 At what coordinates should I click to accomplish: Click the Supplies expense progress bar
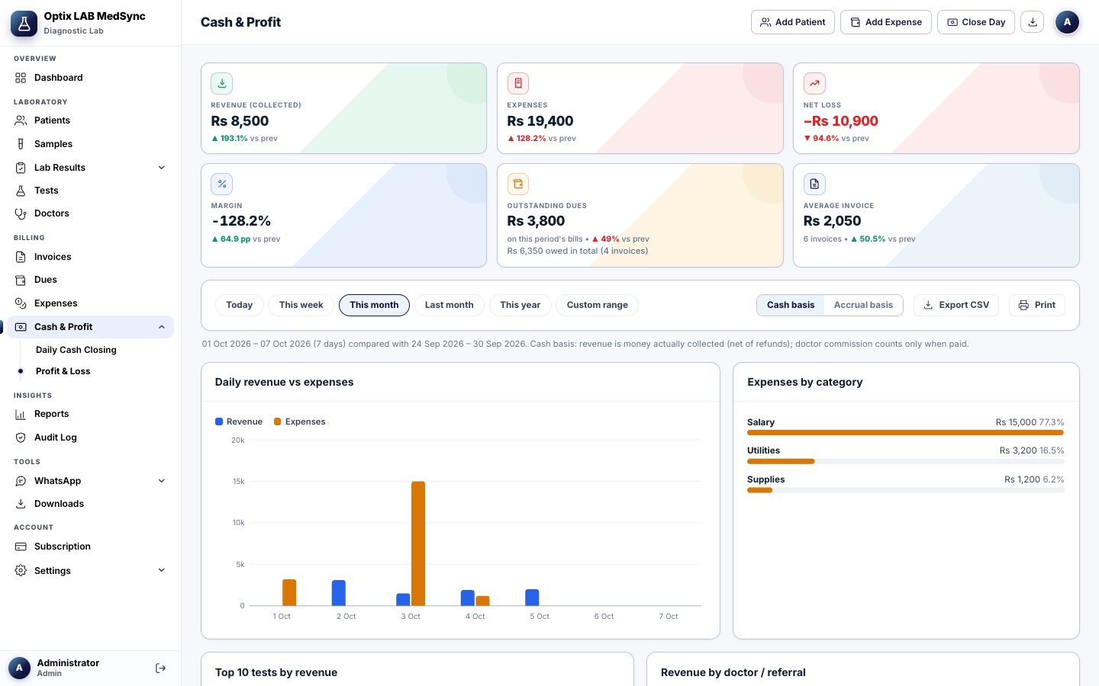click(905, 490)
